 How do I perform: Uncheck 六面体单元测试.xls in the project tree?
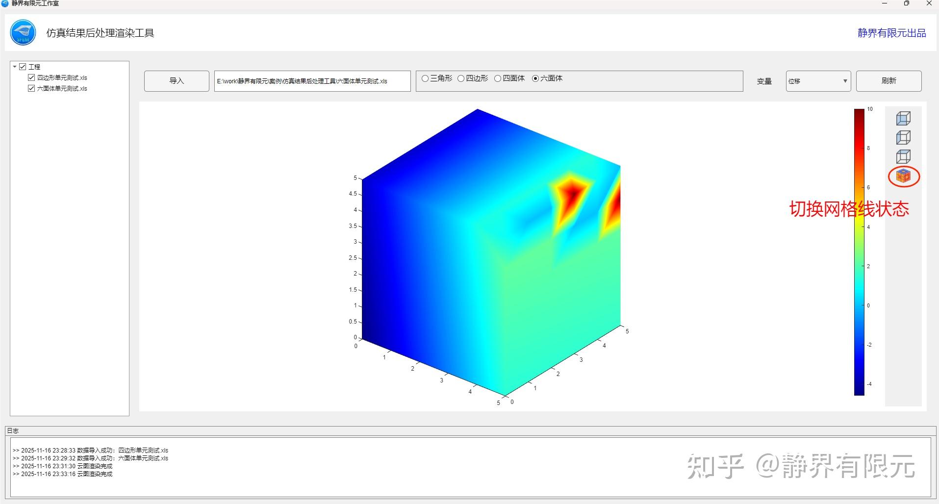pyautogui.click(x=30, y=88)
